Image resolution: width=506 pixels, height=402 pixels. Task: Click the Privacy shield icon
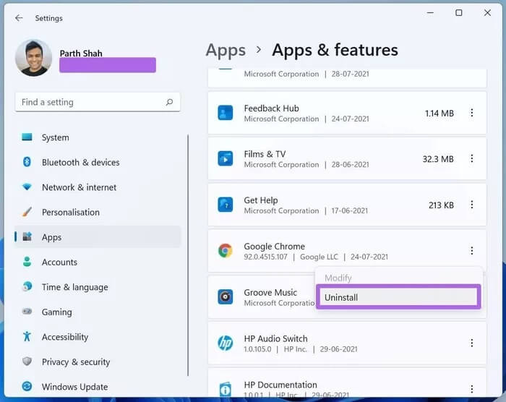coord(27,362)
